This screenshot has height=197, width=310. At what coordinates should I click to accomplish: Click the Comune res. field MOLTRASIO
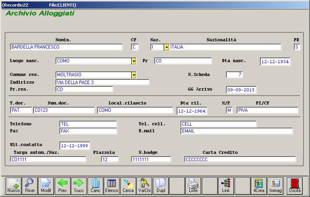click(x=93, y=75)
